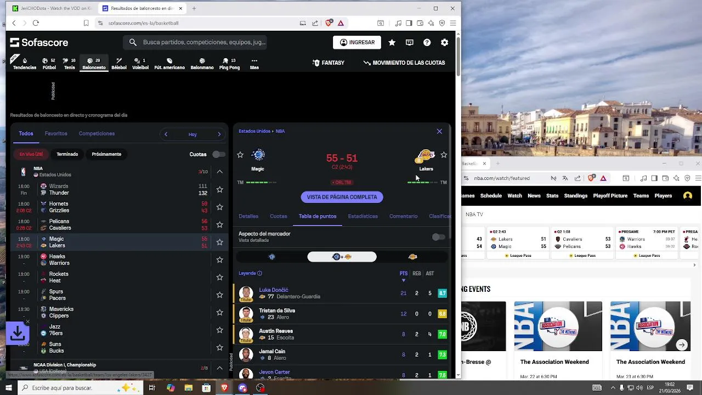Screen dimensions: 702x395
Task: Click Sofascore address bar URL
Action: [x=143, y=23]
